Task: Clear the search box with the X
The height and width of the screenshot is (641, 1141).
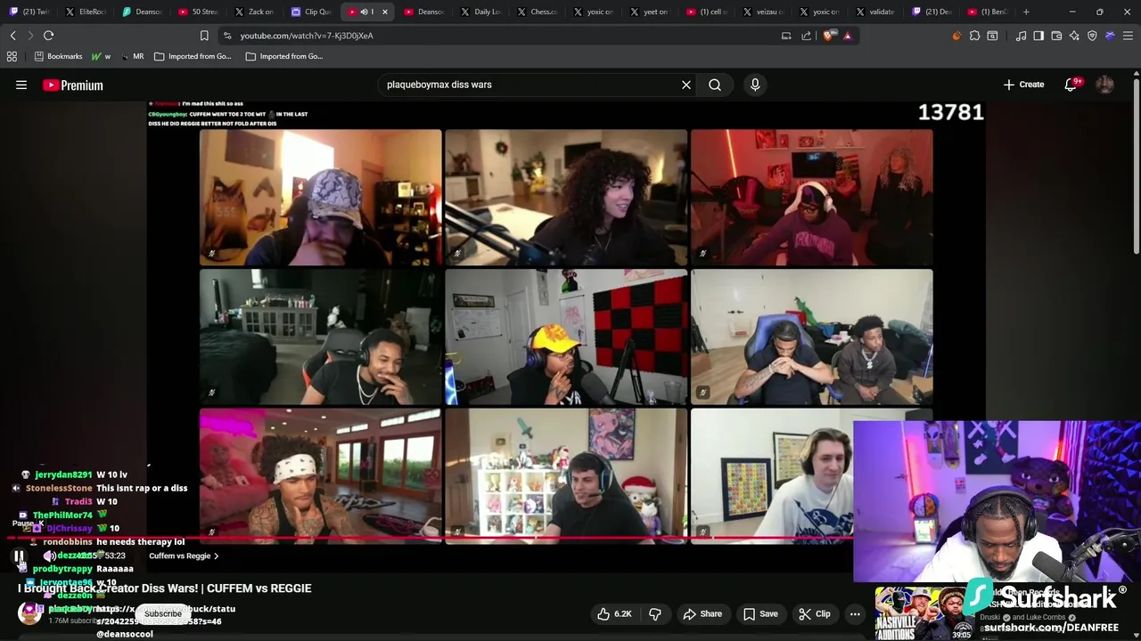Action: [686, 85]
